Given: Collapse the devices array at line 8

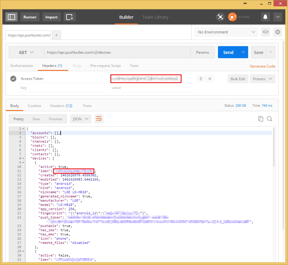Looking at the screenshot, I should [x=23, y=159].
